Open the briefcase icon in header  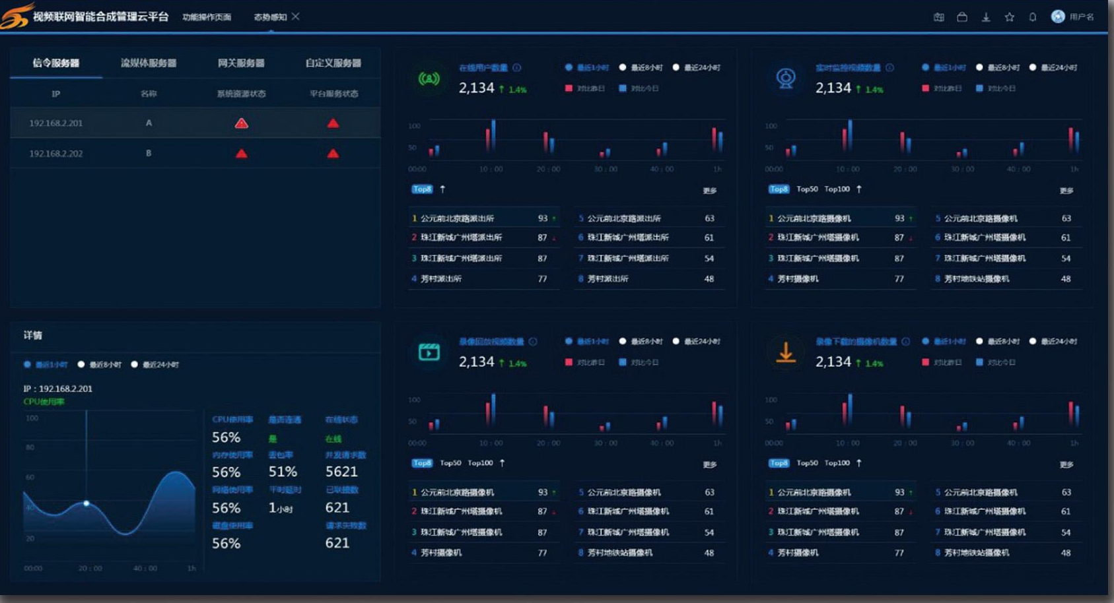pos(962,17)
